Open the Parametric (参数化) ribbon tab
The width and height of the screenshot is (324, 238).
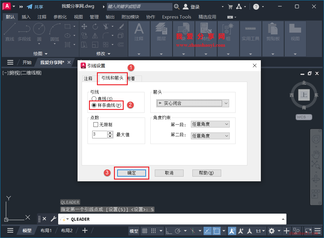pos(60,17)
